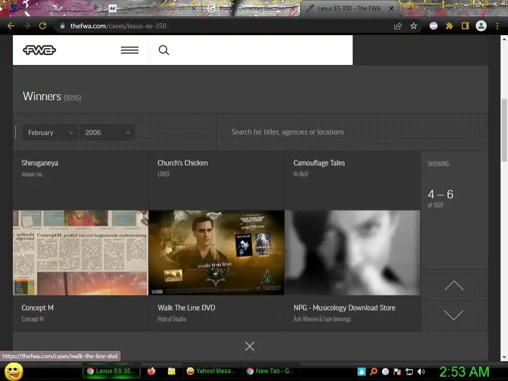Click the padlock site info icon
The height and width of the screenshot is (381, 508).
pos(63,26)
